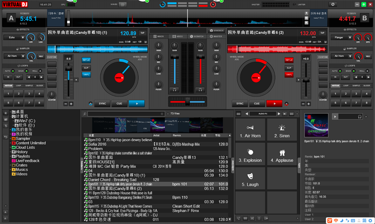Toggle right deck VINYL mode
This screenshot has height=224, width=375.
pos(289,75)
